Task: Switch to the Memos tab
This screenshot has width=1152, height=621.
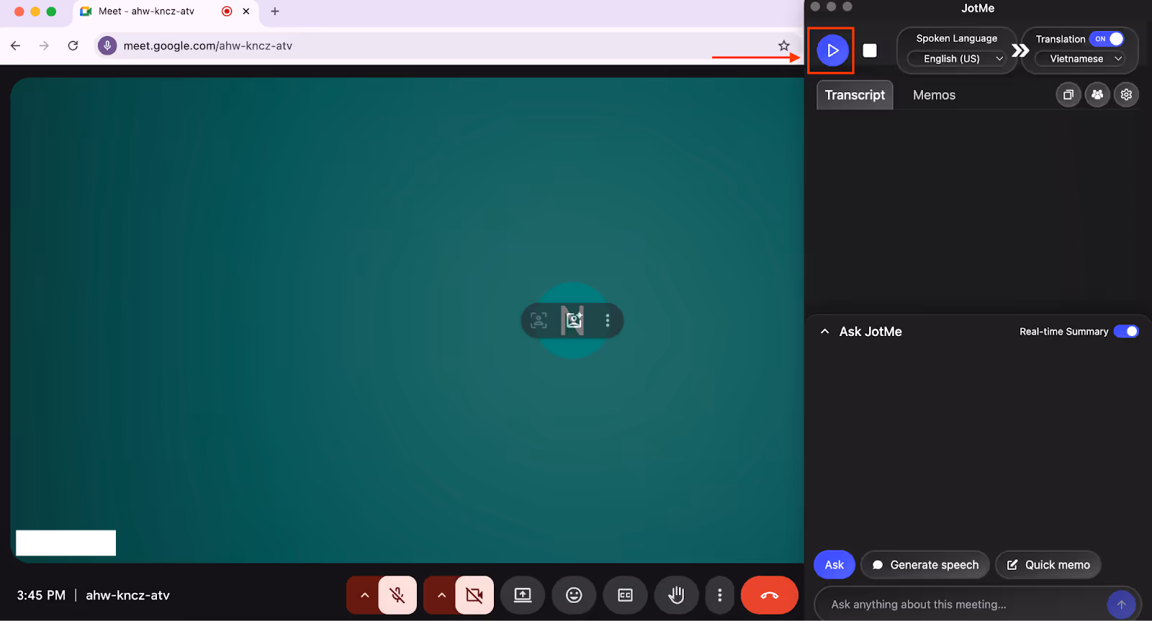Action: pyautogui.click(x=934, y=95)
